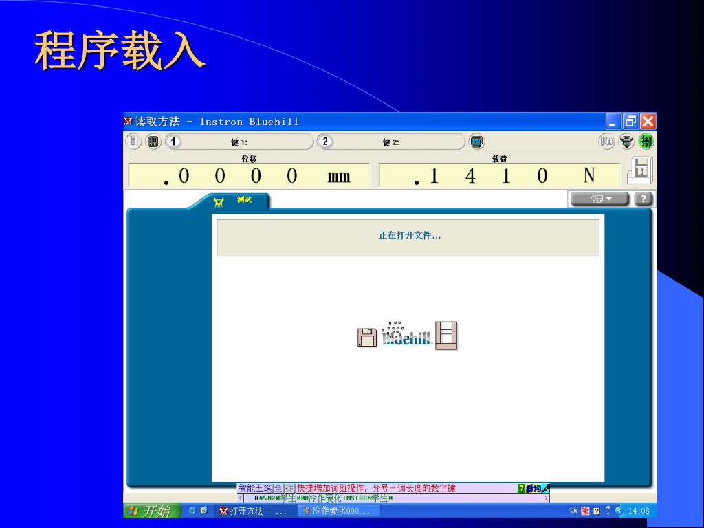Click IME candidate left arrow
The height and width of the screenshot is (528, 704).
pos(241,498)
